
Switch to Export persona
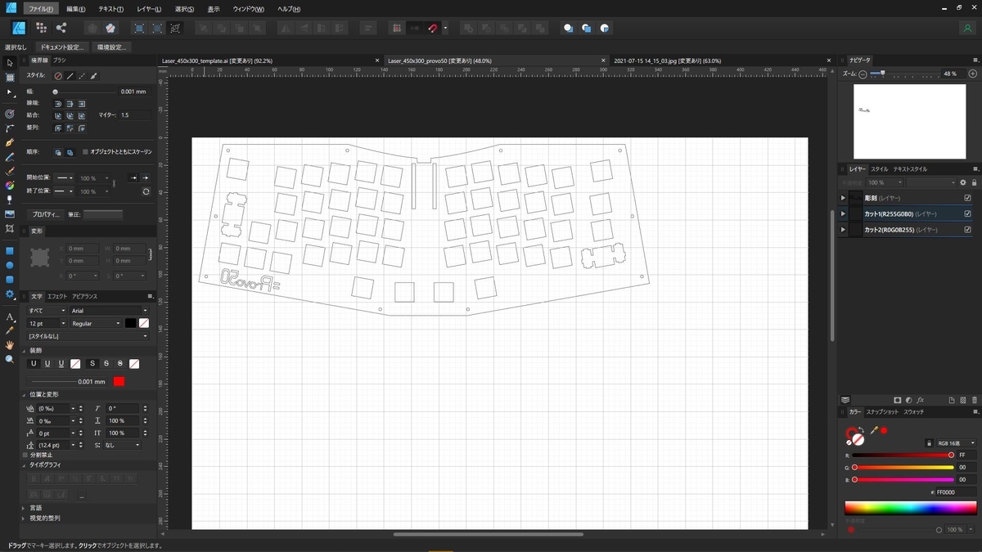click(61, 28)
